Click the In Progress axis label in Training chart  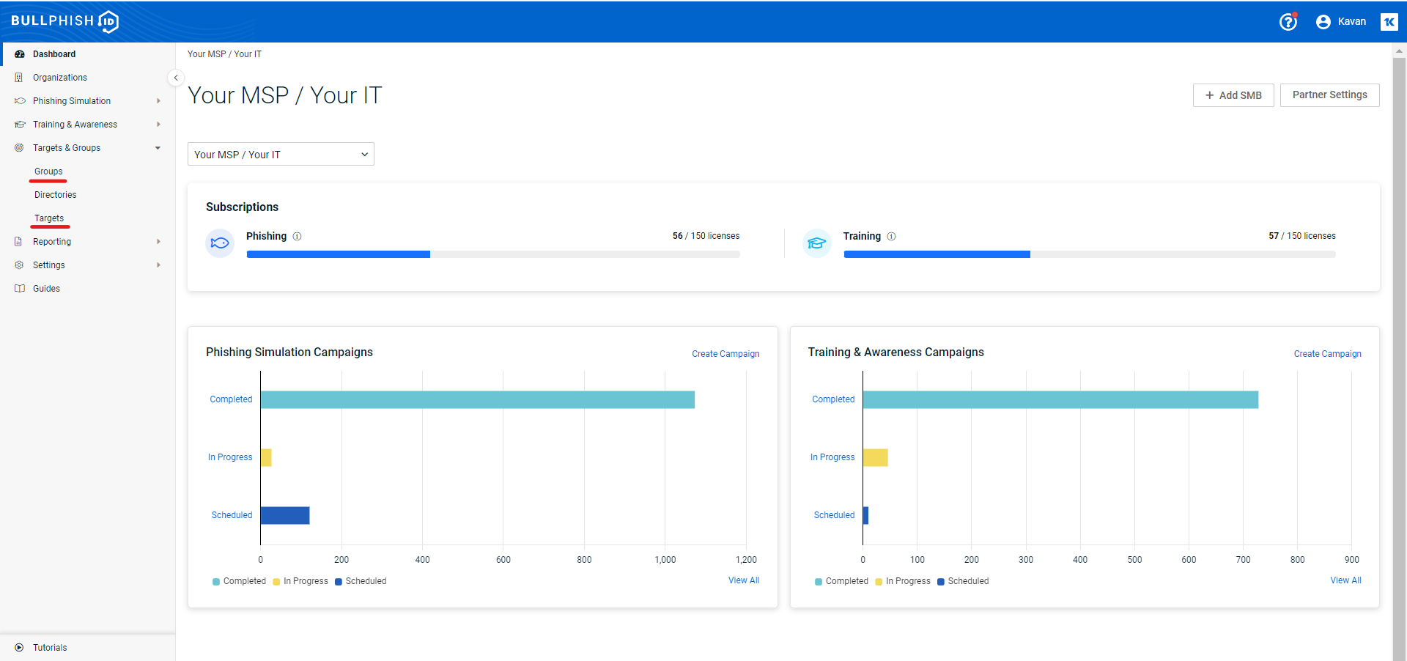[832, 457]
